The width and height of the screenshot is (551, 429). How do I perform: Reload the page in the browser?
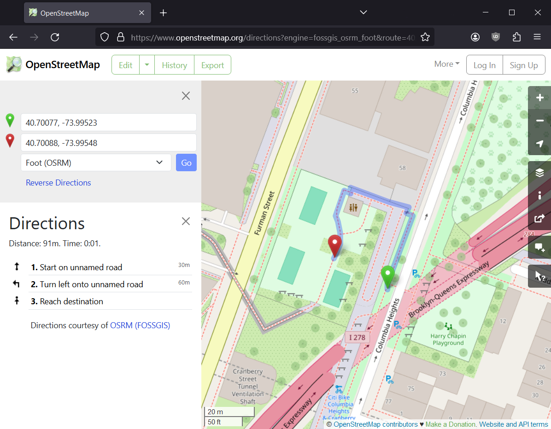coord(55,37)
